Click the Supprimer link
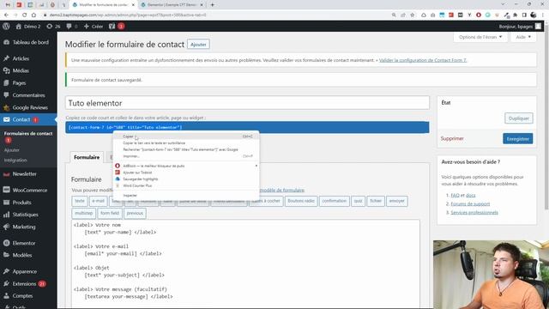Viewport: 549px width, 309px height. tap(452, 139)
